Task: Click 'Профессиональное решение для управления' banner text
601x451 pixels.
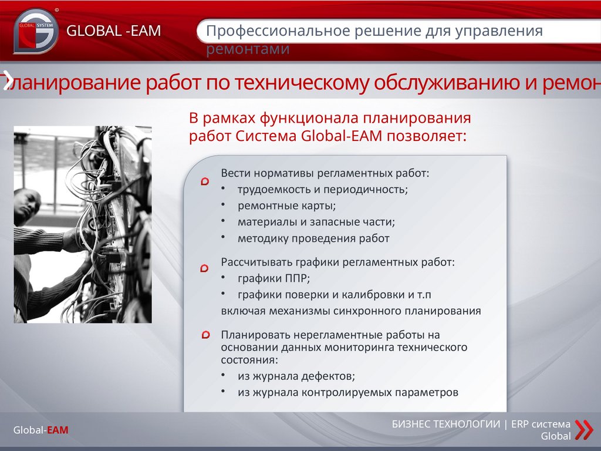Action: coord(374,31)
